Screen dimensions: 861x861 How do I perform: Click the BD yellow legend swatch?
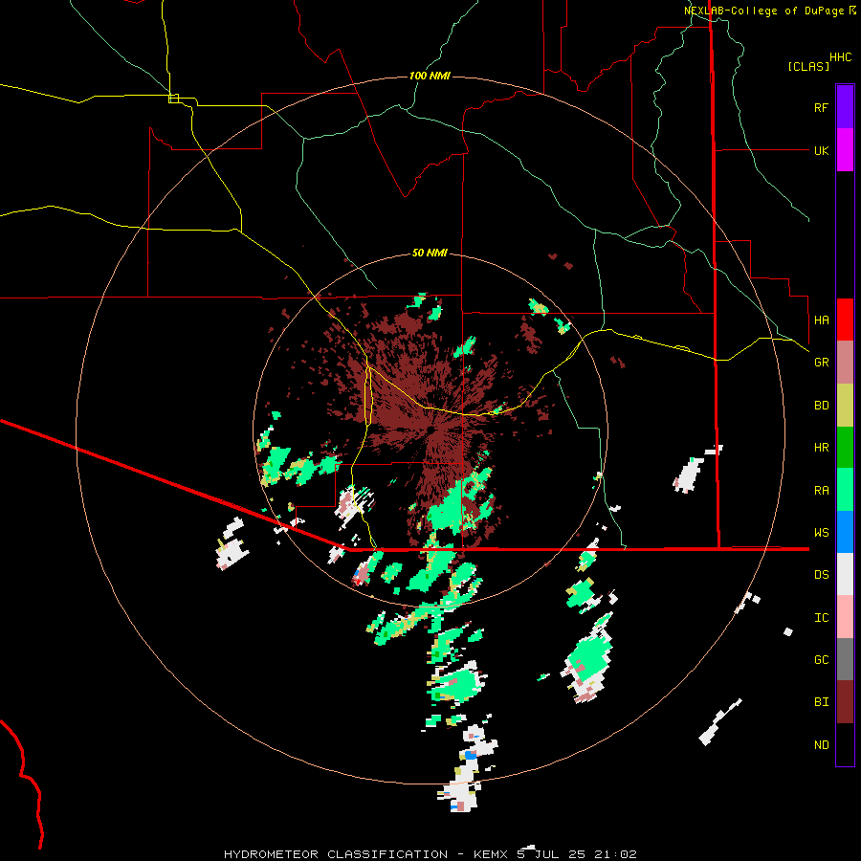(845, 406)
